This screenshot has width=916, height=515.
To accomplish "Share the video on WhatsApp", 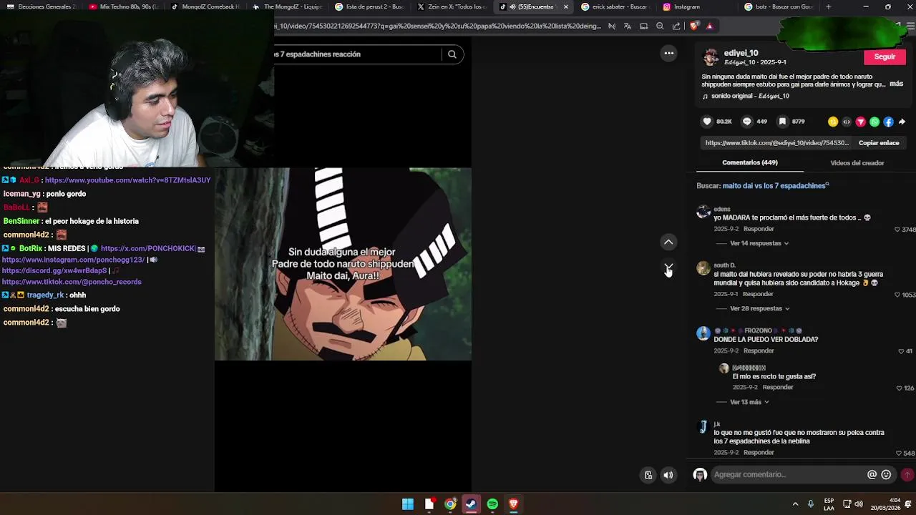I will [874, 122].
